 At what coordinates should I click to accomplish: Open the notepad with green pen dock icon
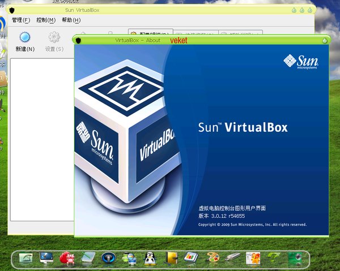88,258
